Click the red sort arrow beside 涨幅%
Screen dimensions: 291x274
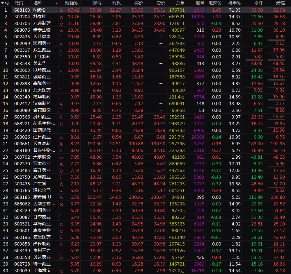tap(79, 3)
